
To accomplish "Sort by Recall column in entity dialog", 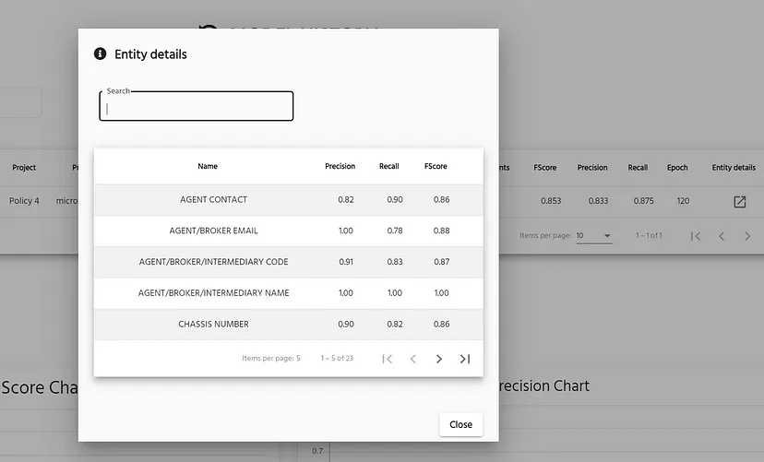I will [388, 167].
